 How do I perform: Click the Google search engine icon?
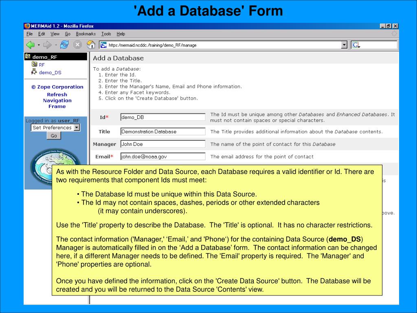[x=356, y=45]
